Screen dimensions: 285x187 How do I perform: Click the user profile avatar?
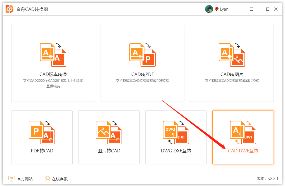pyautogui.click(x=209, y=9)
